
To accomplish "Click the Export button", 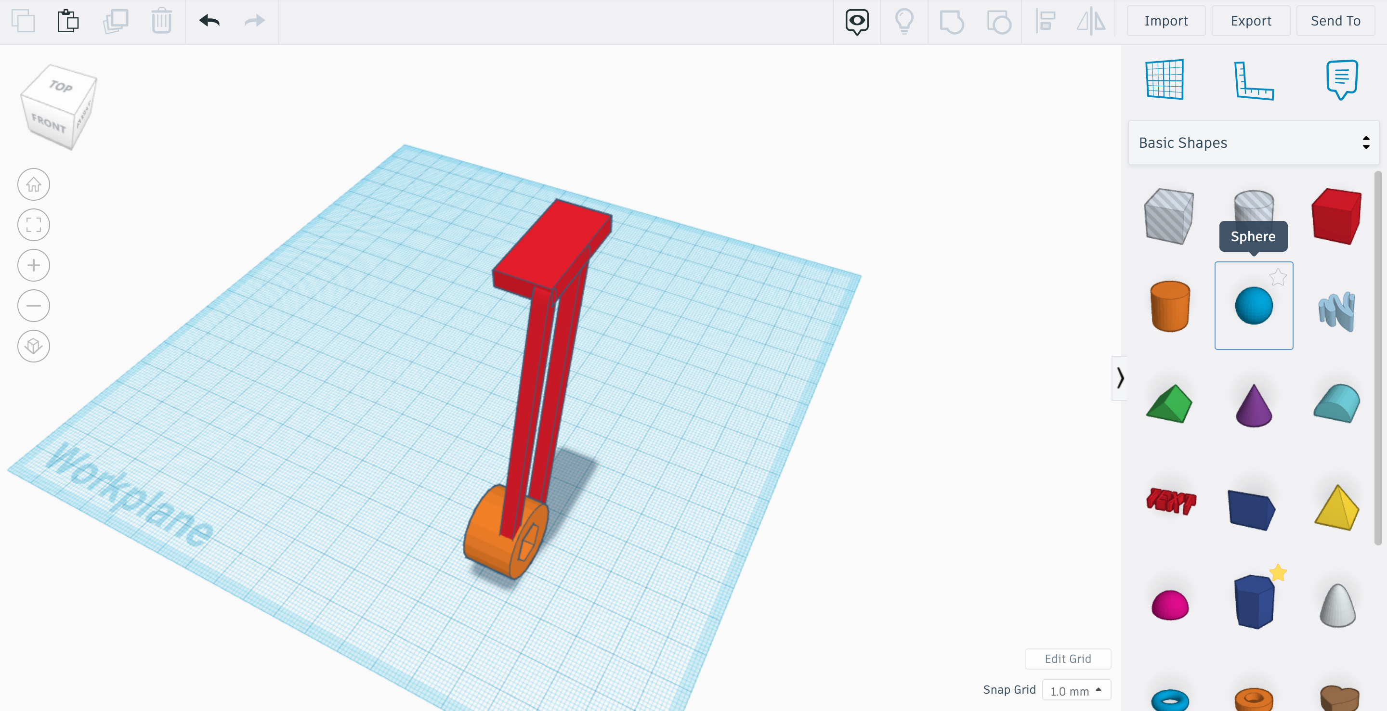I will tap(1250, 21).
